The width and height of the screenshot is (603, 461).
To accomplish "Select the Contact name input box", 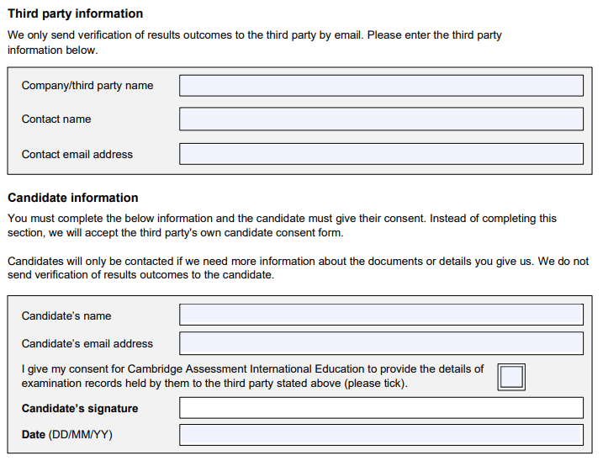I will [381, 119].
